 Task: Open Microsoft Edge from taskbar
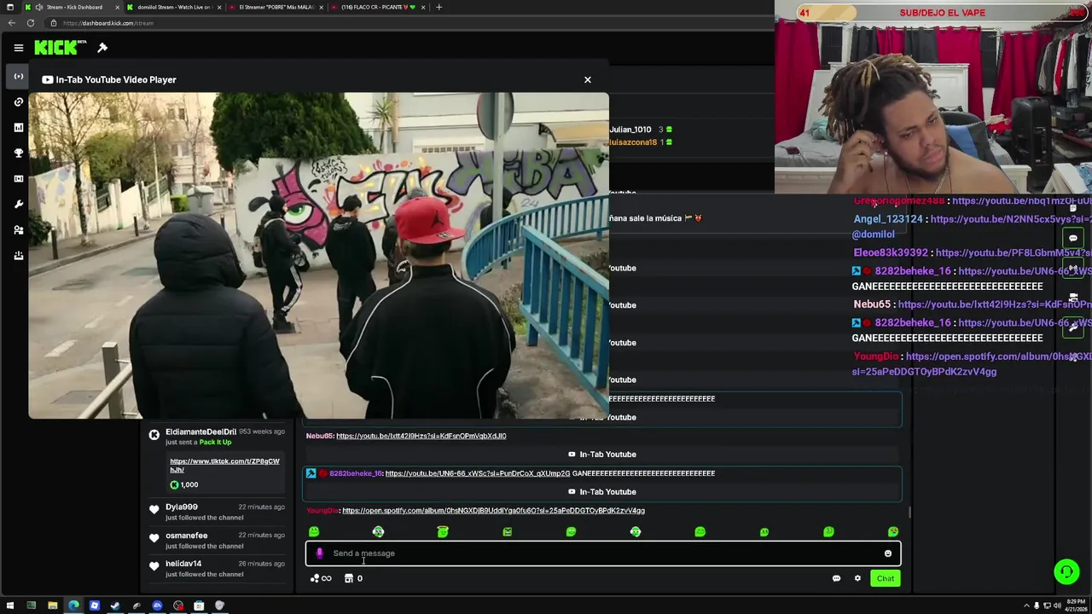73,605
